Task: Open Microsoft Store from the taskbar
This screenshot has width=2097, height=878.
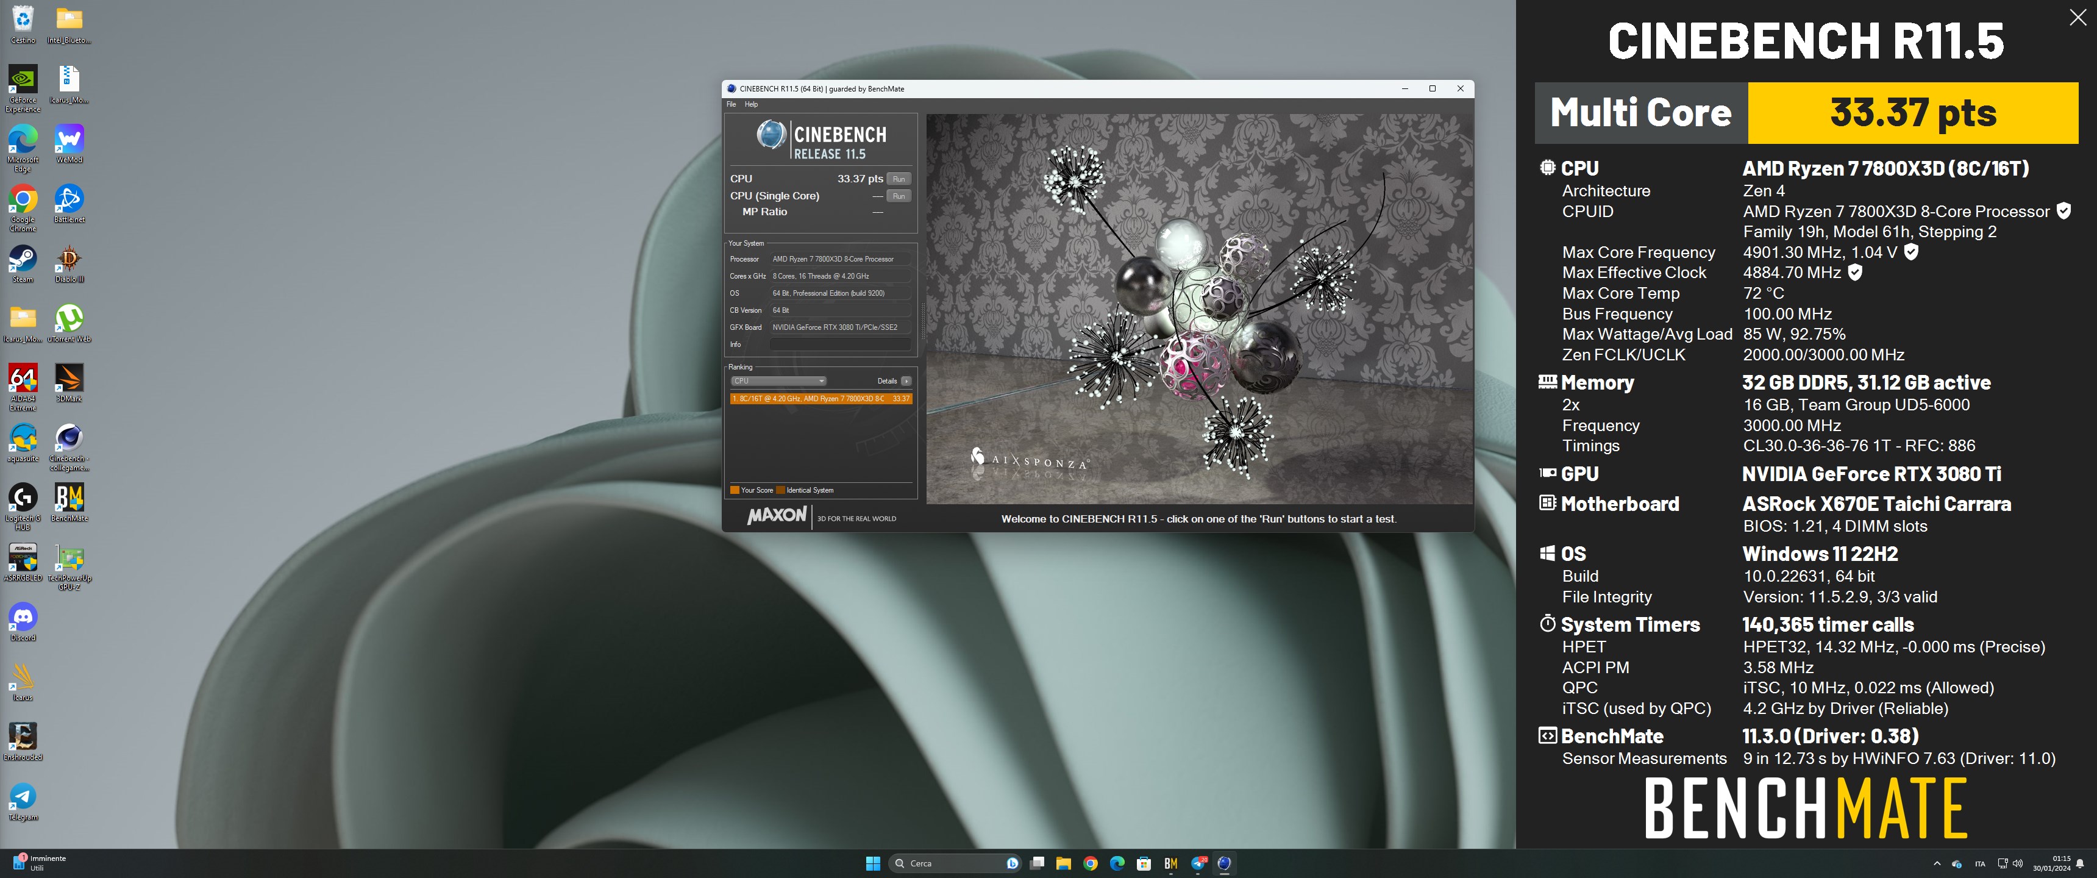Action: 1144,863
